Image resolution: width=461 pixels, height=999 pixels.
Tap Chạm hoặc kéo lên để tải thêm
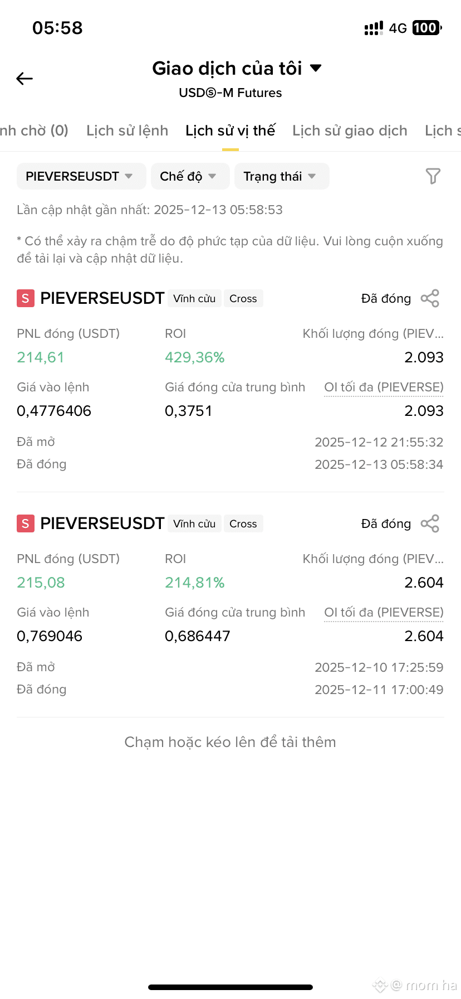(230, 742)
